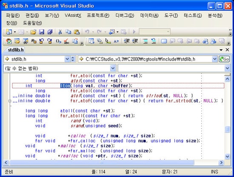Collapse the outlining box beside far_atof line

coord(10,101)
